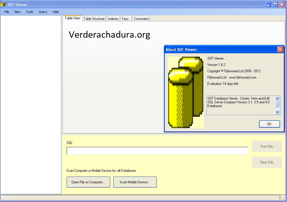Click the yellow database cylinders logo image
Screen dimensions: 287x202
tap(186, 92)
